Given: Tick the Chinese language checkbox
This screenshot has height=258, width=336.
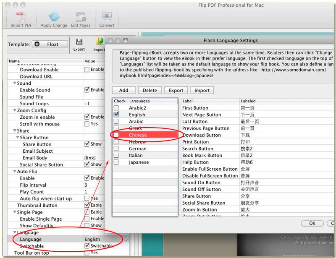Looking at the screenshot, I should tap(116, 135).
